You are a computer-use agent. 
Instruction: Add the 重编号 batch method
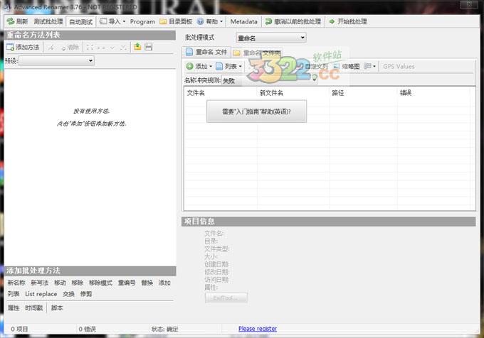tap(127, 283)
